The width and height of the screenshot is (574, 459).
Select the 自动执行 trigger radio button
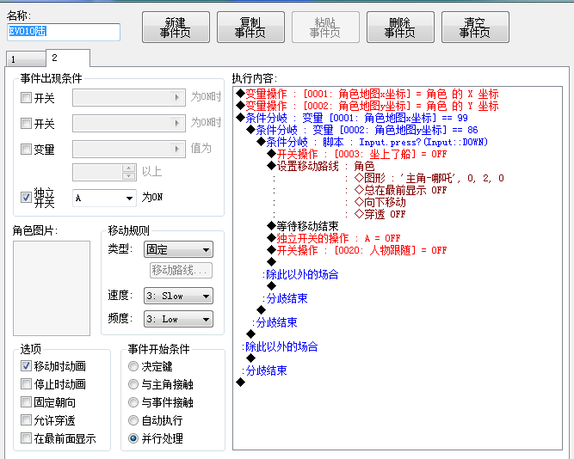point(133,420)
